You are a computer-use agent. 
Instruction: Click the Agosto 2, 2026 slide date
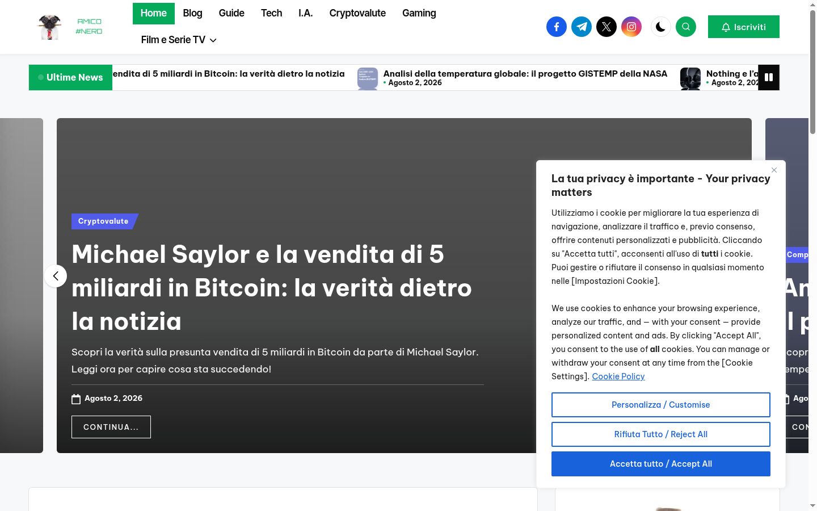[113, 399]
